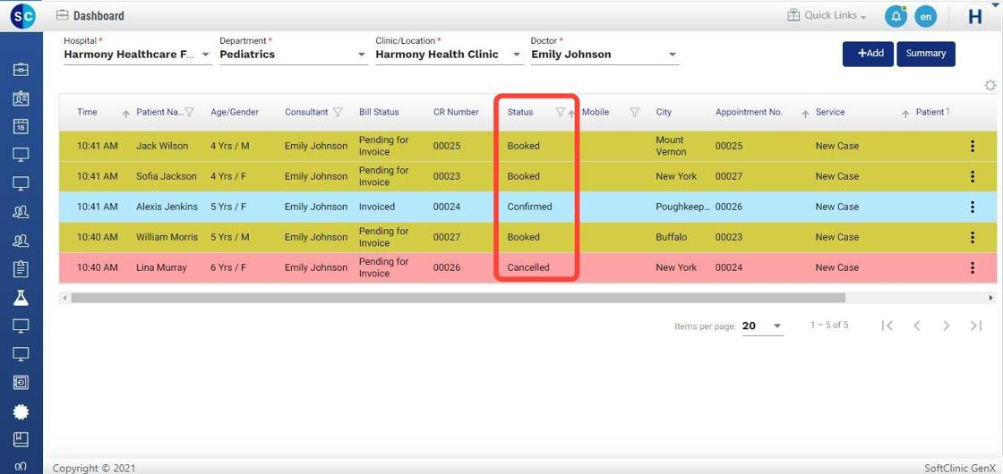Open actions menu for Lina Murray

(x=973, y=267)
